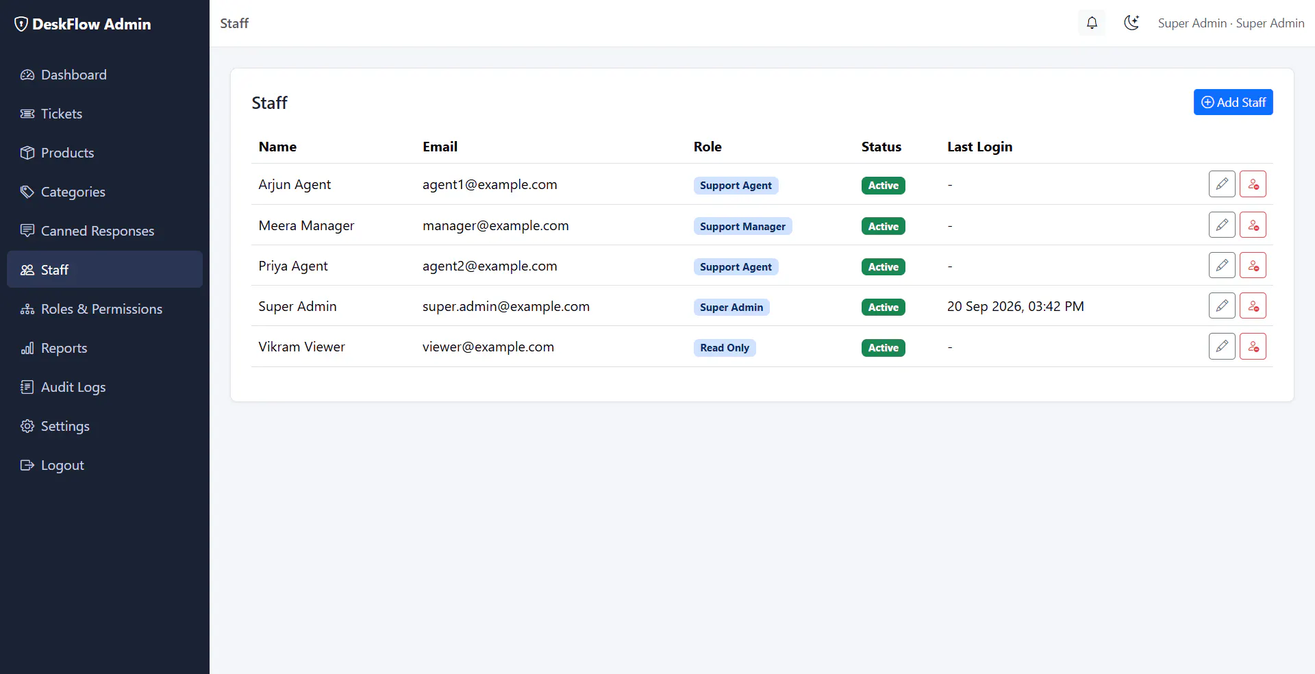Image resolution: width=1315 pixels, height=674 pixels.
Task: Edit Super Admin with pencil icon
Action: [x=1222, y=305]
